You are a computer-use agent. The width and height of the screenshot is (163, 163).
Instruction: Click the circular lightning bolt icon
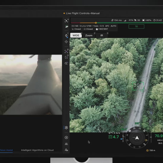coord(66,138)
